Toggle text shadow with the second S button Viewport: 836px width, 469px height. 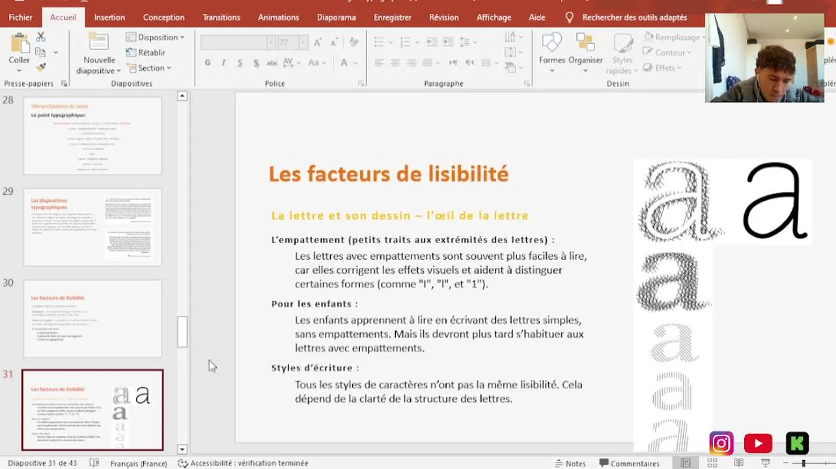point(255,63)
